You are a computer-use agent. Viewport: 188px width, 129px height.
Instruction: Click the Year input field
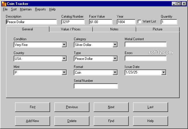click(126, 22)
